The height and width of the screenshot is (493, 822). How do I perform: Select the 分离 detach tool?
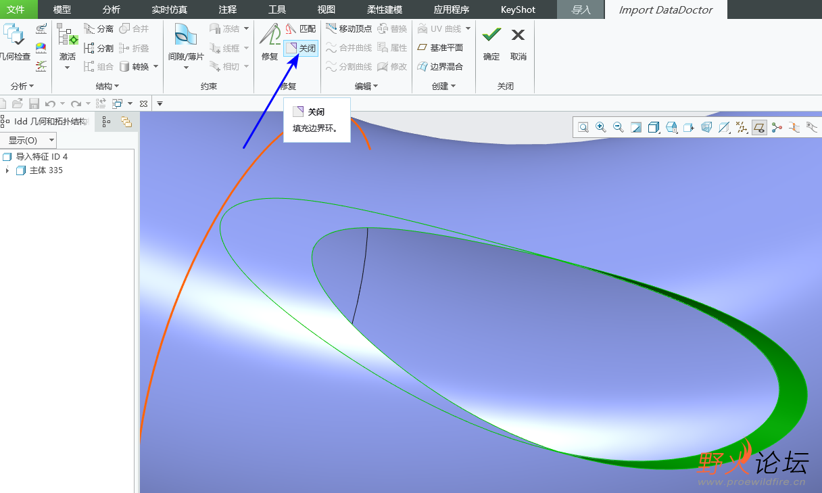pos(99,29)
